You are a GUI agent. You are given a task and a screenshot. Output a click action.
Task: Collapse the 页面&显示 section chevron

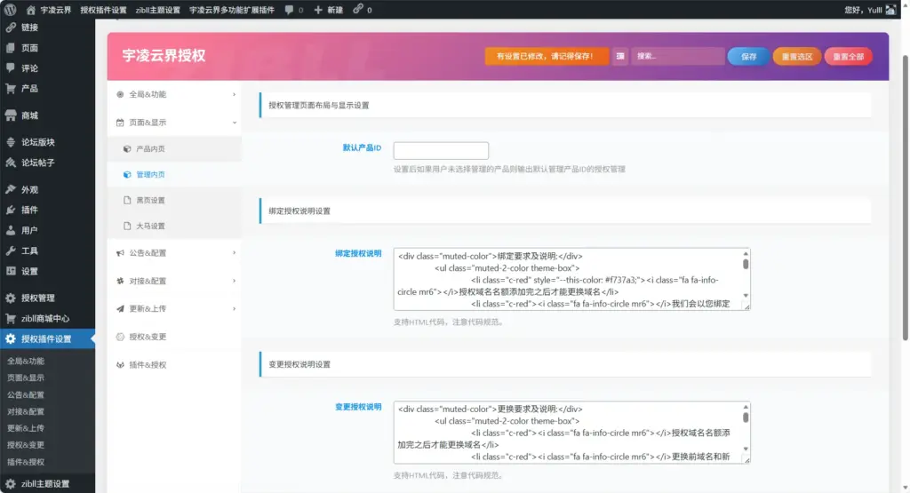coord(234,123)
